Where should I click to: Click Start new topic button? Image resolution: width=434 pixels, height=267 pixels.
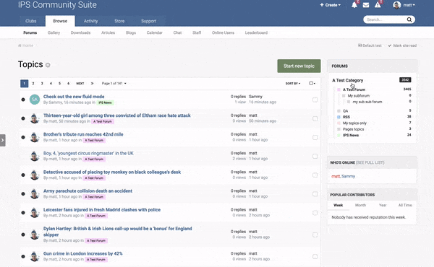click(x=299, y=66)
